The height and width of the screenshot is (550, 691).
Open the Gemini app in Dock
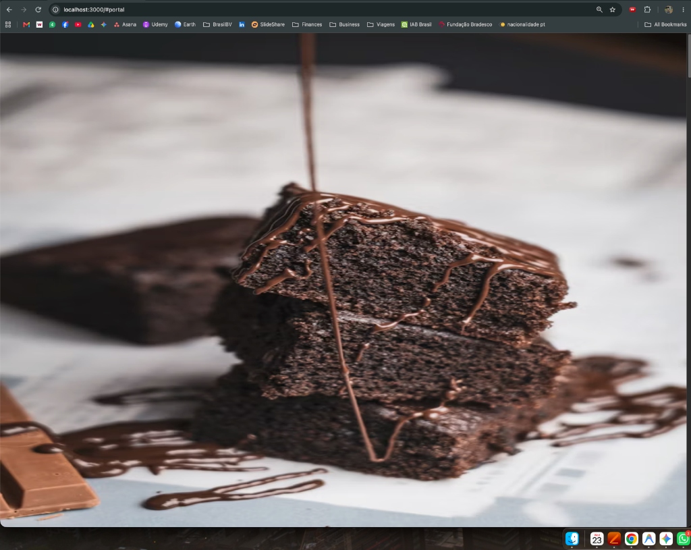(666, 539)
